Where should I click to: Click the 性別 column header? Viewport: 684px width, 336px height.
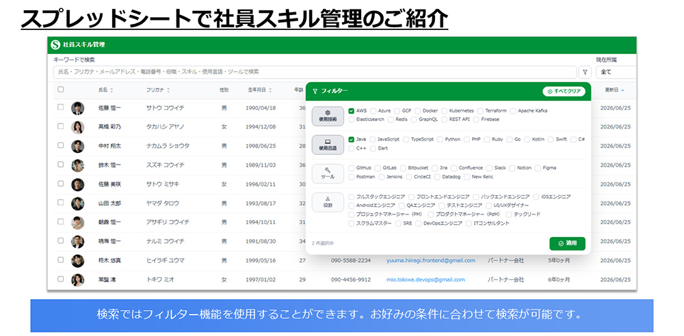point(224,90)
